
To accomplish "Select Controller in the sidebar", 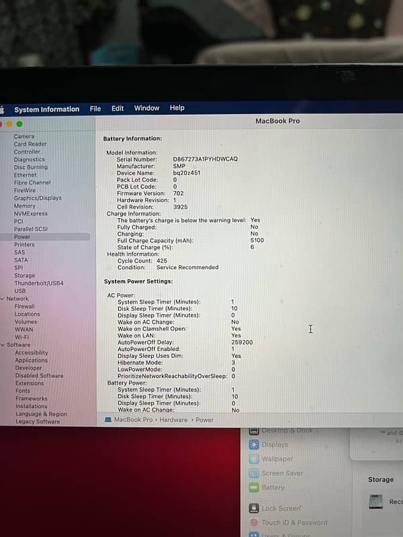I will click(27, 152).
